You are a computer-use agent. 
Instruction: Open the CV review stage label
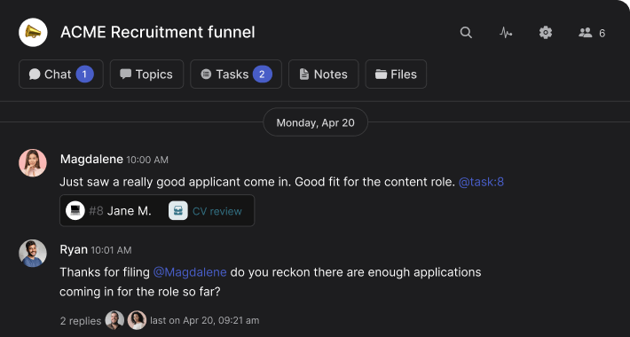(x=217, y=211)
